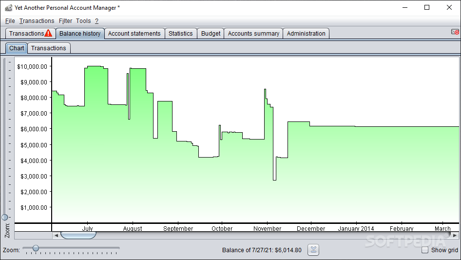This screenshot has width=461, height=260.
Task: Minimize the application window
Action: 405,8
